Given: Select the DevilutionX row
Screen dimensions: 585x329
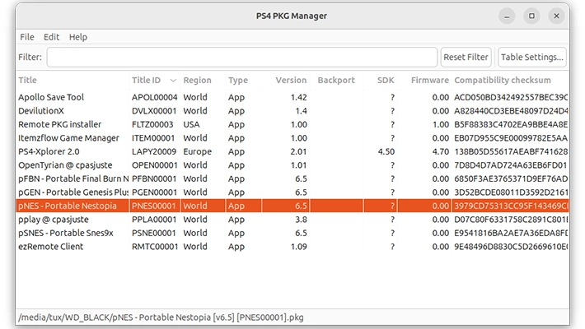Looking at the screenshot, I should (292, 111).
